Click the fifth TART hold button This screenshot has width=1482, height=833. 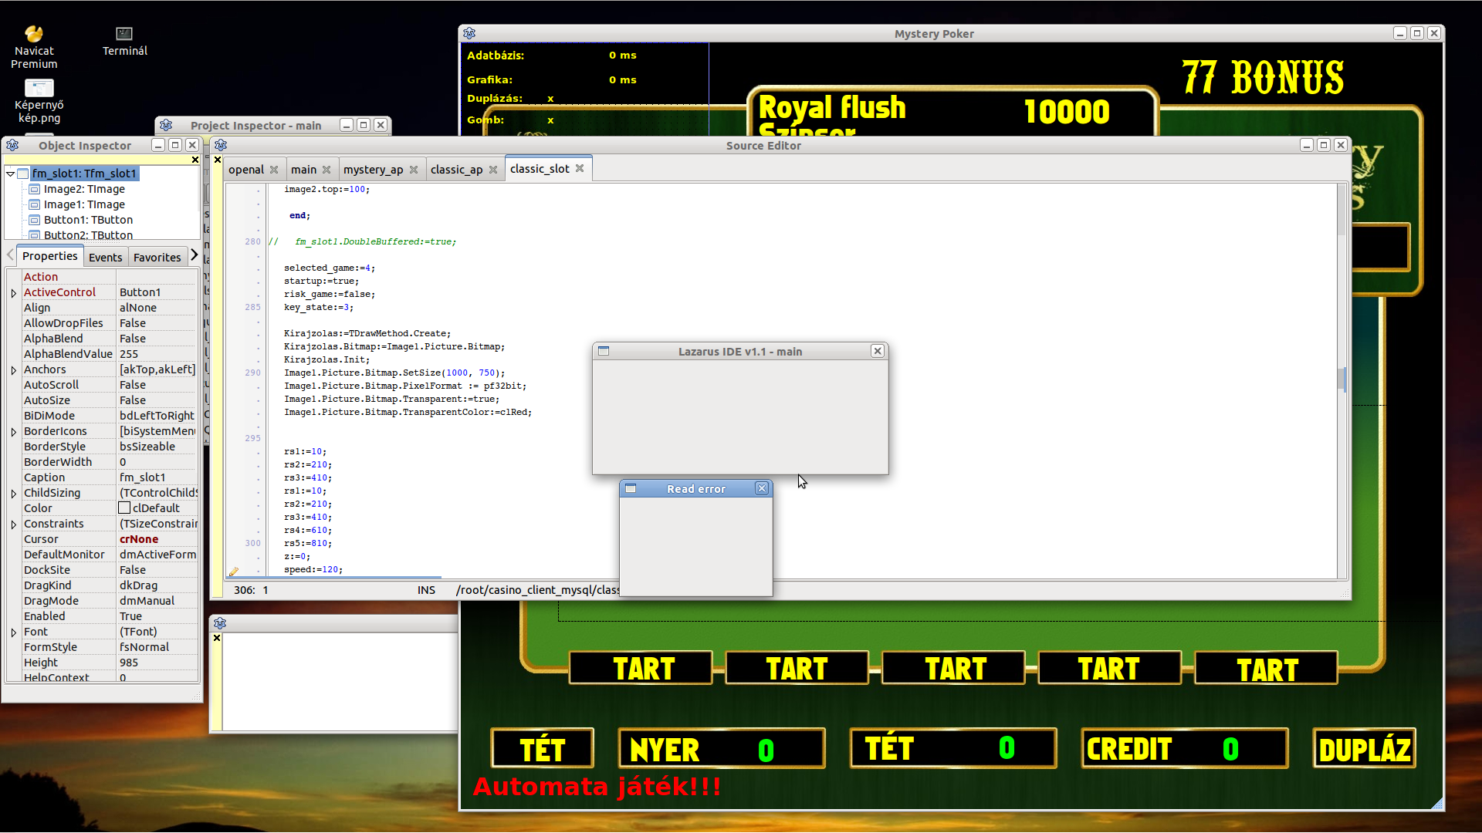(1266, 668)
